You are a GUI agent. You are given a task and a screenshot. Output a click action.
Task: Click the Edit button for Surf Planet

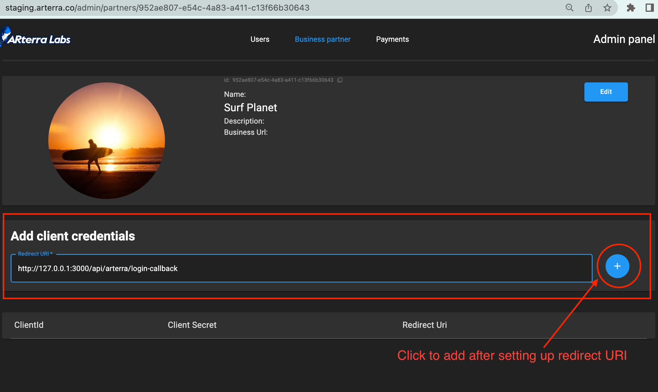pos(606,92)
